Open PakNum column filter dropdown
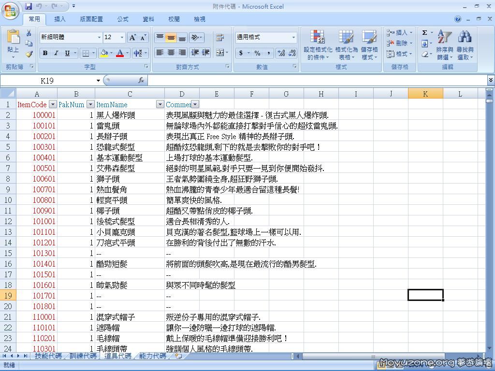This screenshot has width=495, height=371. [x=90, y=104]
